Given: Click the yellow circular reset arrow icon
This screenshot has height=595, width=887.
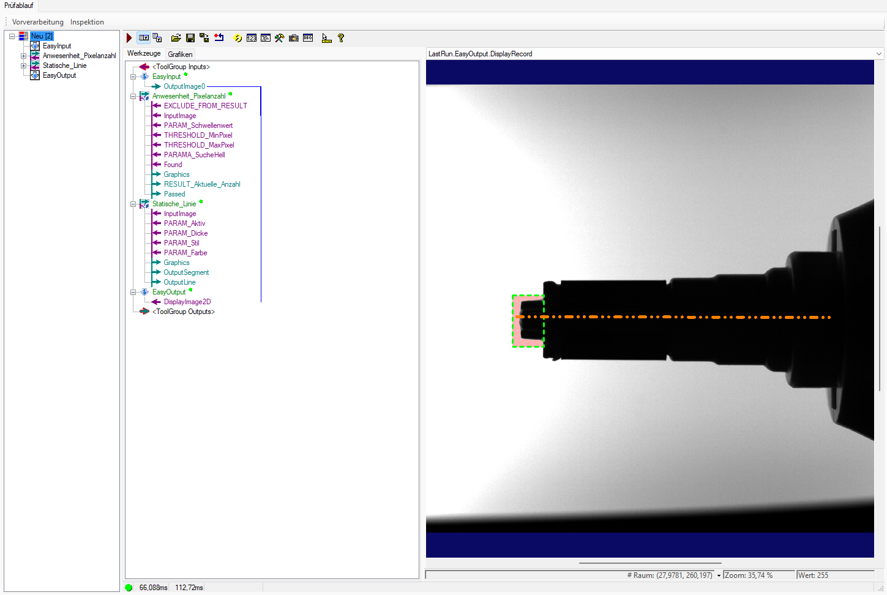Looking at the screenshot, I should click(x=238, y=38).
